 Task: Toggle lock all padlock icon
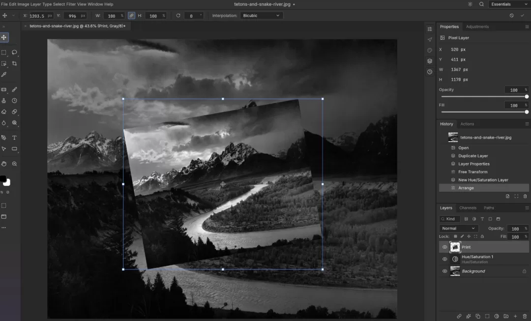[482, 236]
